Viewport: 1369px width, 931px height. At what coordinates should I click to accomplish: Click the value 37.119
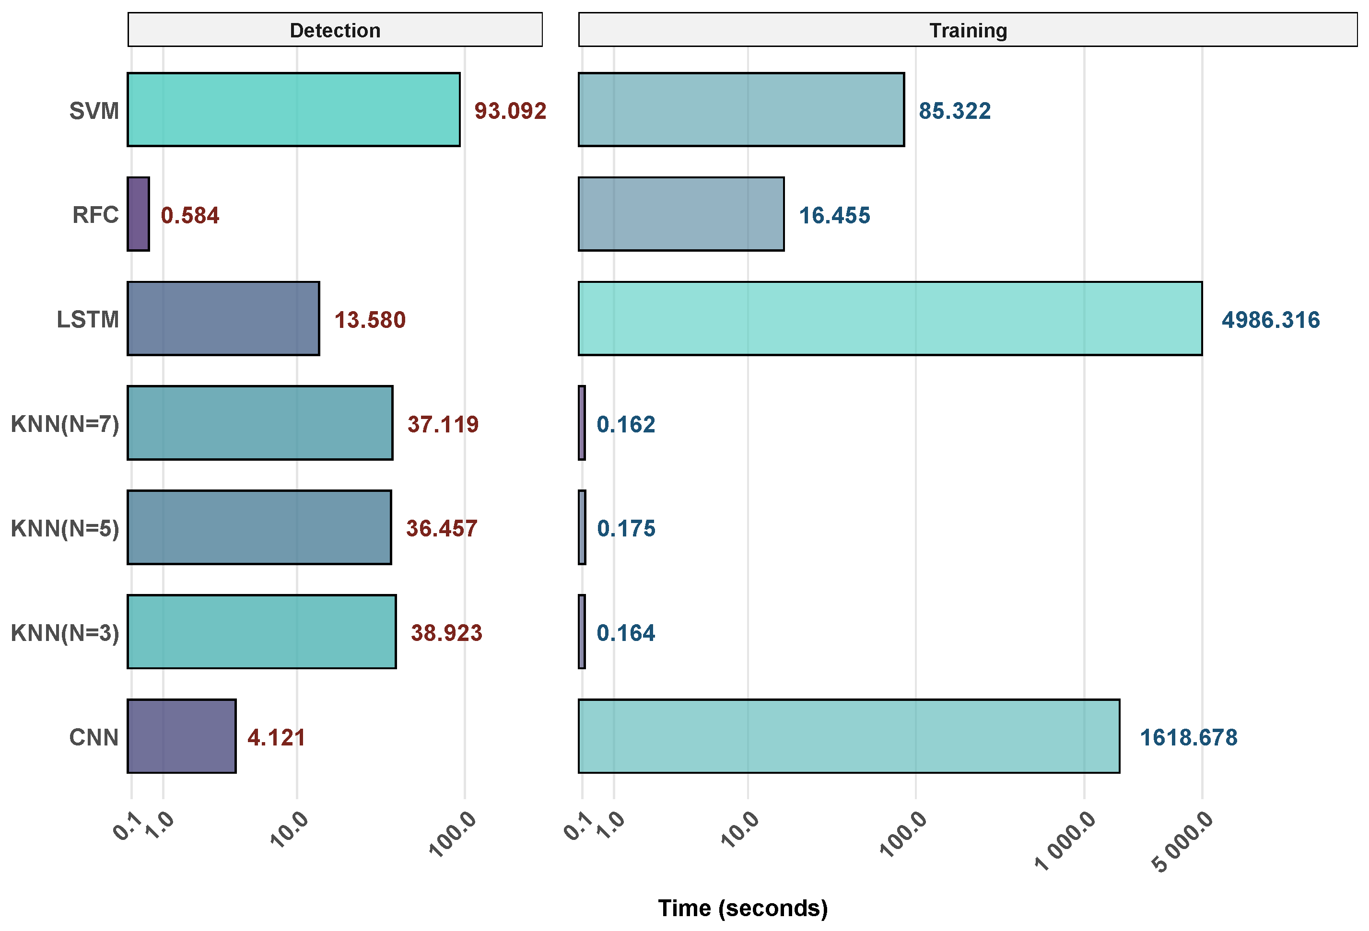click(443, 424)
